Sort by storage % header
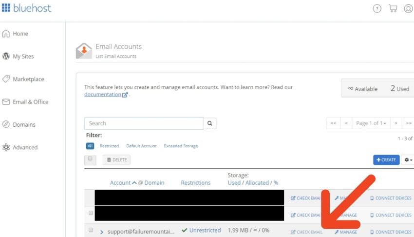This screenshot has height=237, width=414. coord(276,183)
